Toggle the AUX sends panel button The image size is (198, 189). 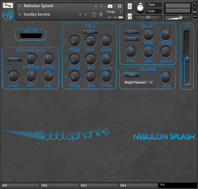coord(195,12)
